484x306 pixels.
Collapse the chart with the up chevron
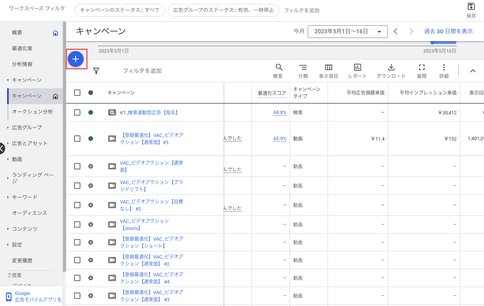(473, 71)
